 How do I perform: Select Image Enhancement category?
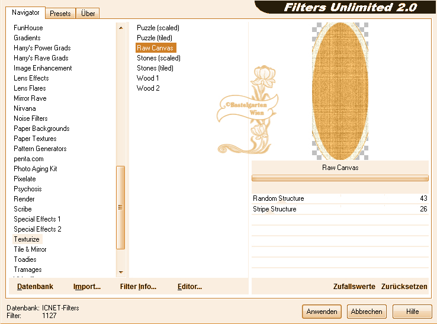43,68
